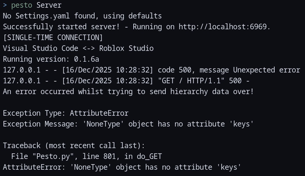Click the hierarchy data error message line
305x176 pixels.
click(x=128, y=92)
